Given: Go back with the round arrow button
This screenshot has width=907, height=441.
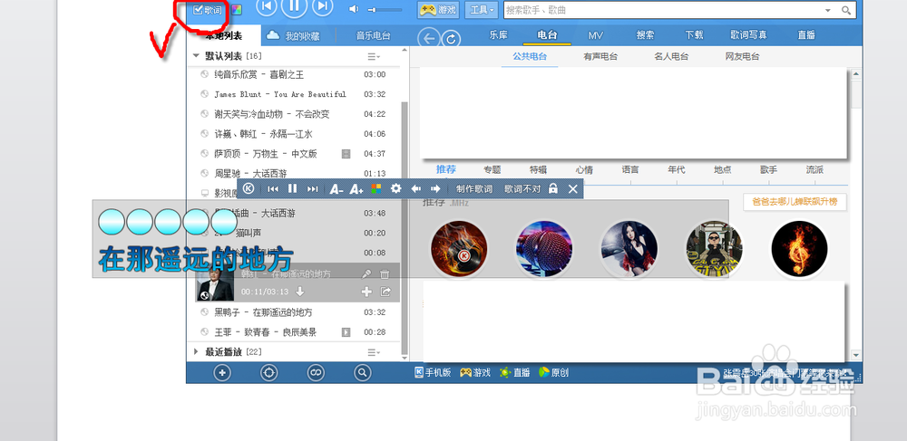Looking at the screenshot, I should tap(429, 39).
